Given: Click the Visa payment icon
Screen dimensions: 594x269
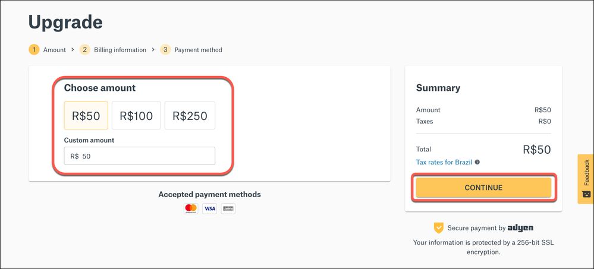Looking at the screenshot, I should (x=209, y=208).
